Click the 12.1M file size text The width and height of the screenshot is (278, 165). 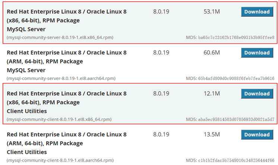[212, 93]
